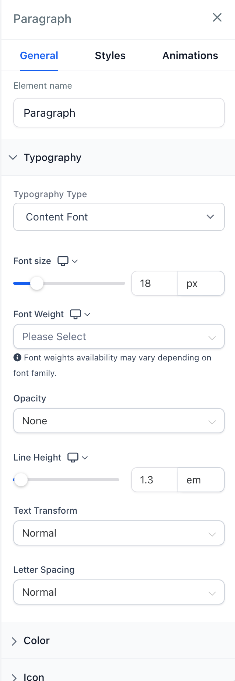Click the Element name text field

pos(119,113)
